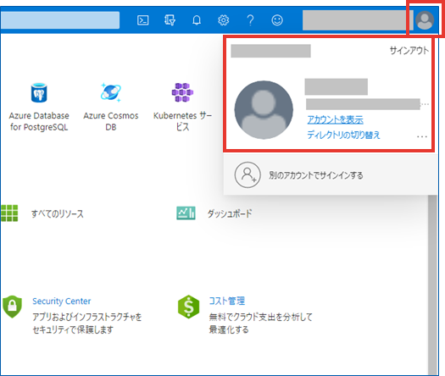
Task: Click the Azure Database for PostgreSQL label
Action: pyautogui.click(x=39, y=121)
